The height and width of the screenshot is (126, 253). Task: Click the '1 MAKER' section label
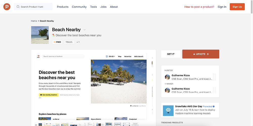[169, 84]
